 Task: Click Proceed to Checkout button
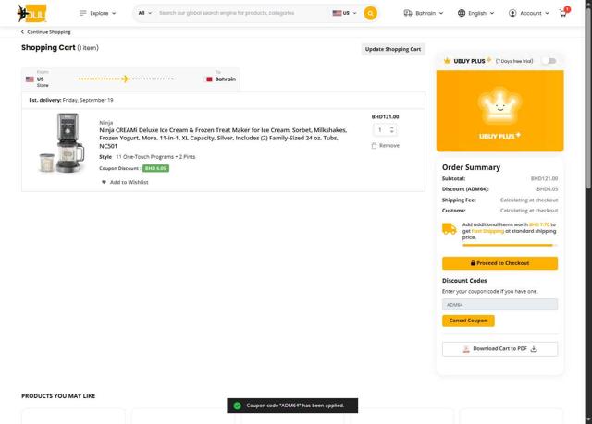point(499,263)
